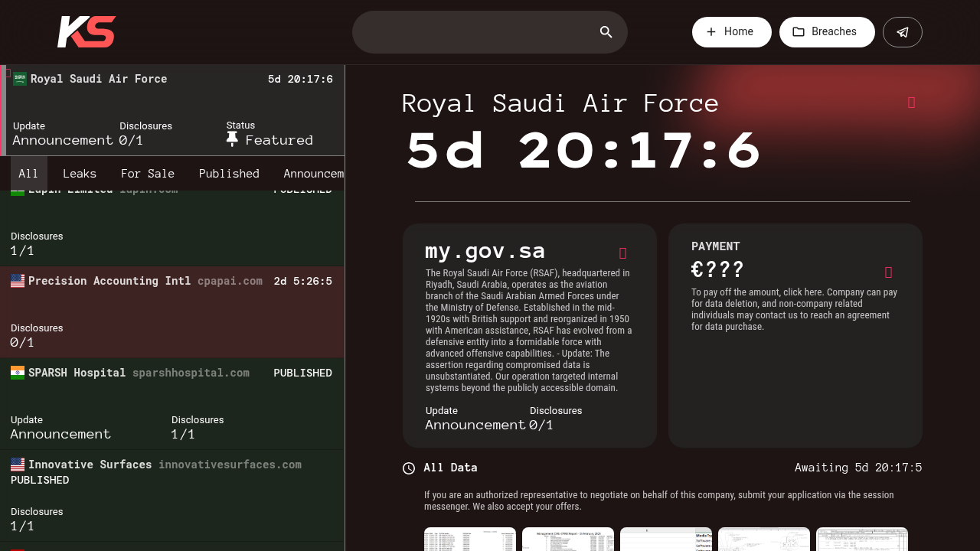The width and height of the screenshot is (980, 551).
Task: Click the sparshhospital.com domain text
Action: click(191, 373)
